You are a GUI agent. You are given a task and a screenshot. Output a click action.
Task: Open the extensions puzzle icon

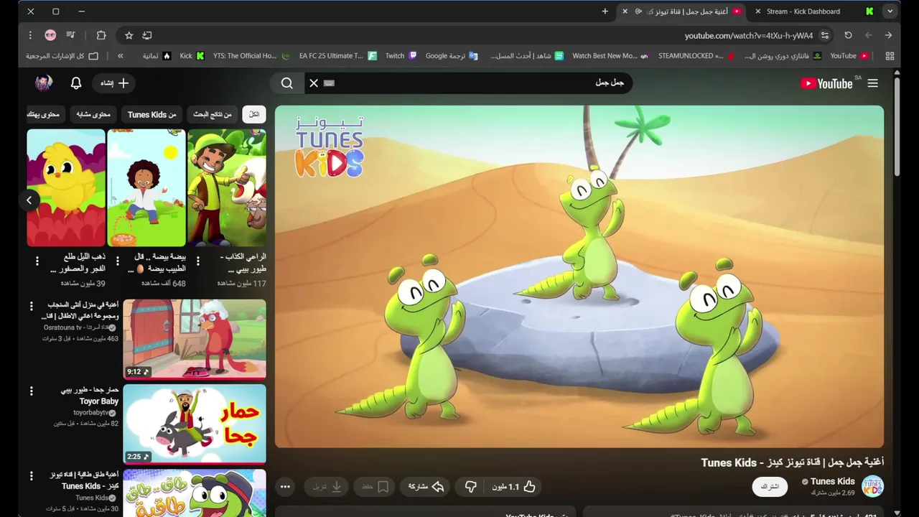pyautogui.click(x=101, y=35)
